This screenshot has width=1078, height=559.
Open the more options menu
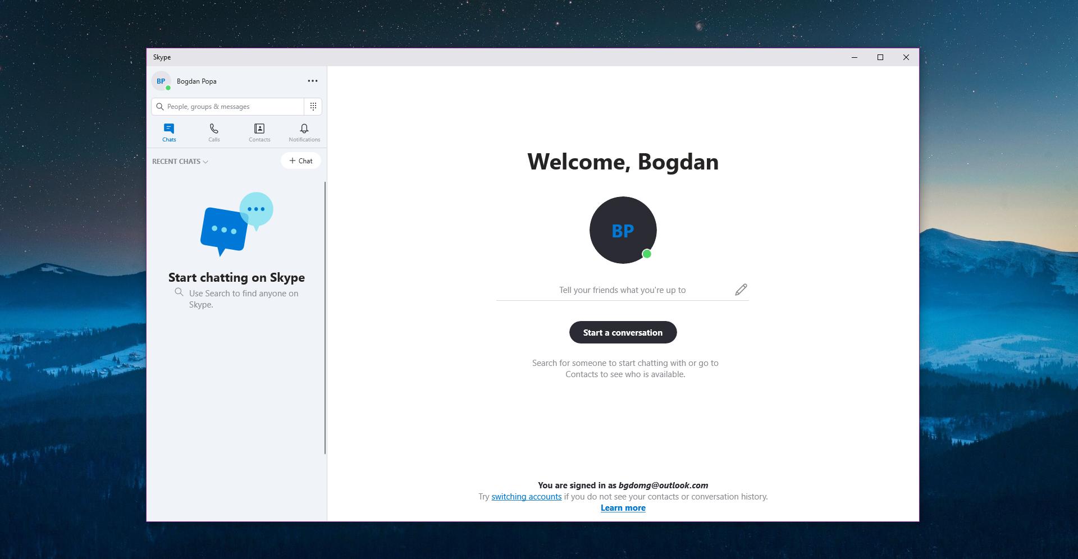click(312, 81)
